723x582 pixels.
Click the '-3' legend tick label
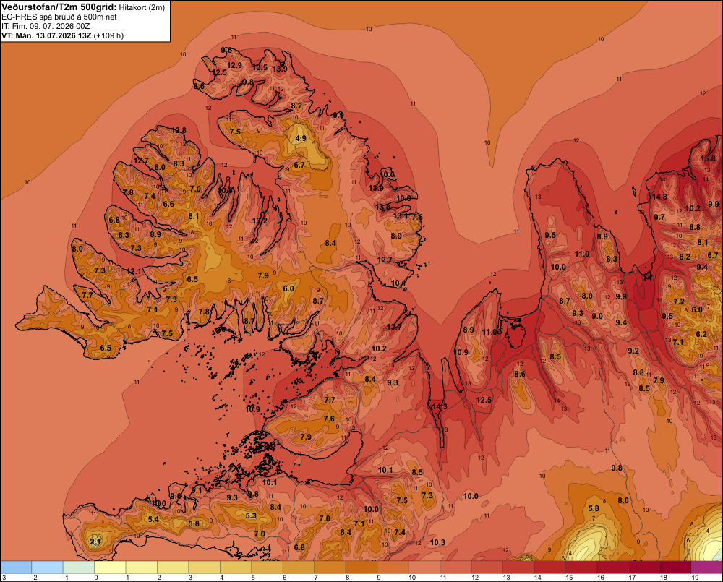coord(4,578)
